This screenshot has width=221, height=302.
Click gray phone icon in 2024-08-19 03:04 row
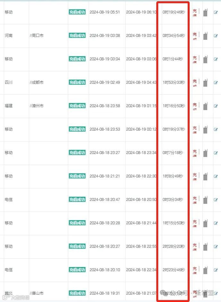[205, 59]
